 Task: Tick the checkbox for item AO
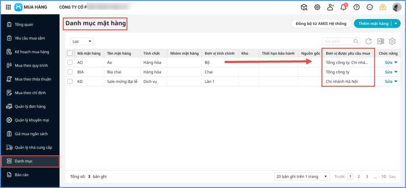(70, 63)
